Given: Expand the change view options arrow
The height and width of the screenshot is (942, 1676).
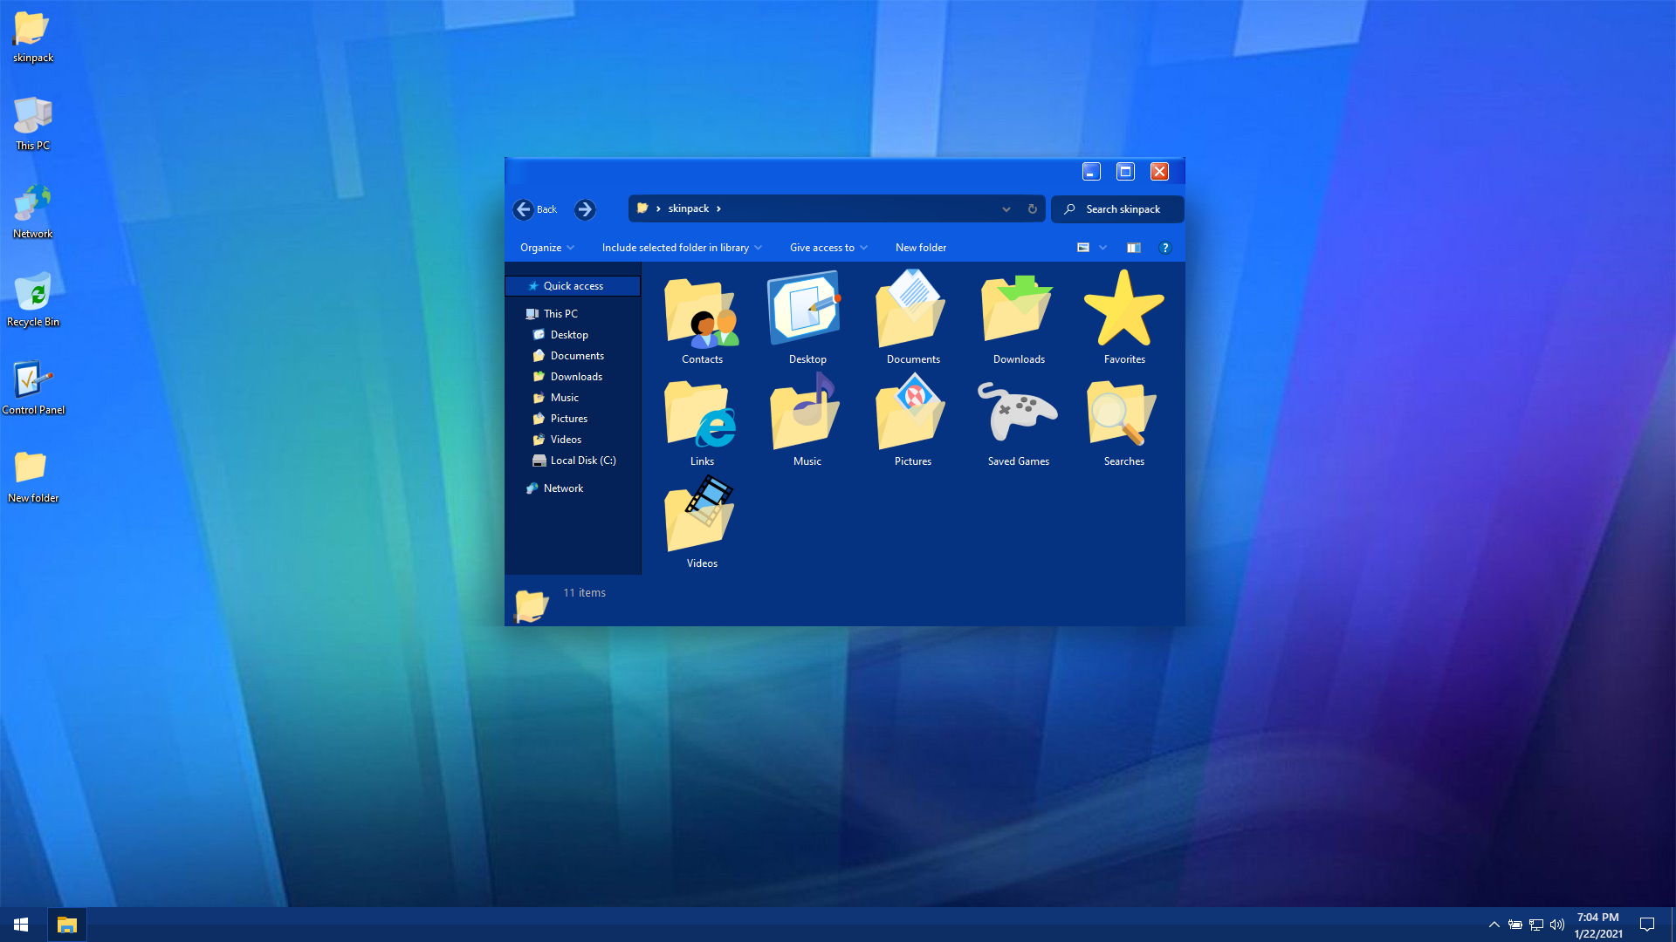Looking at the screenshot, I should [x=1102, y=248].
